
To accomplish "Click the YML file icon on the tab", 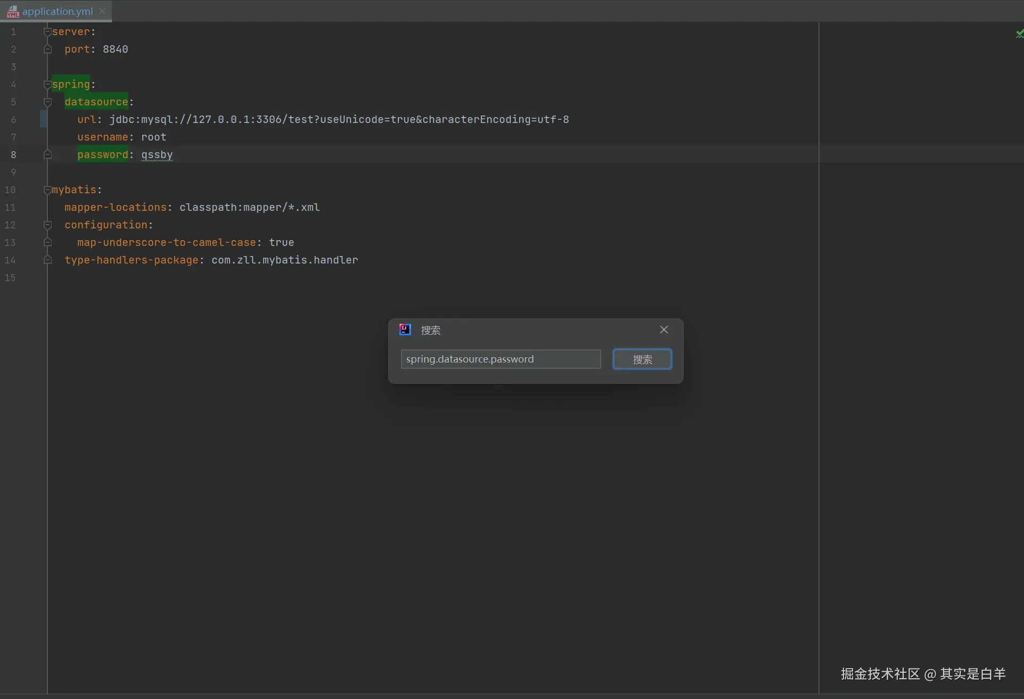I will click(x=13, y=11).
